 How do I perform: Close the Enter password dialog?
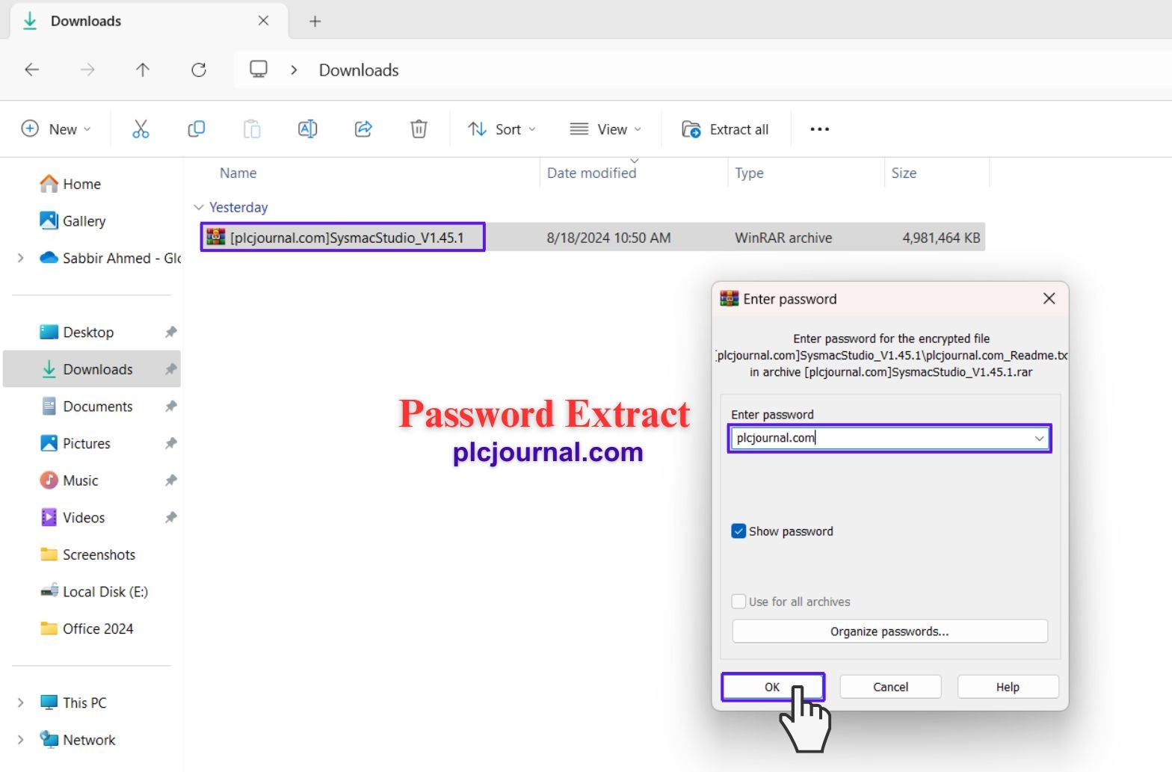(1049, 299)
